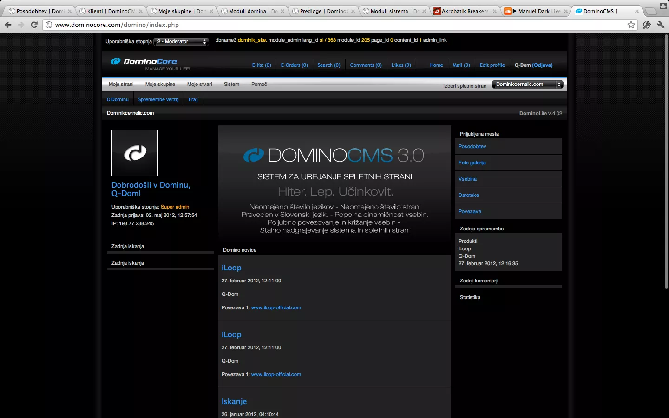Click the DominoCore logo

pyautogui.click(x=144, y=61)
